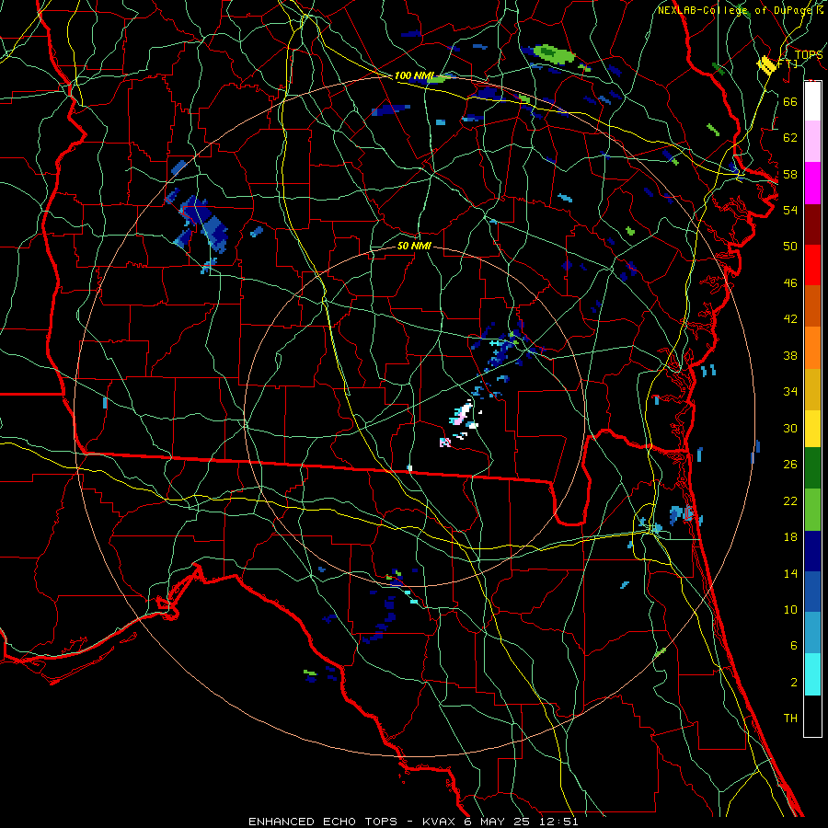Screen dimensions: 828x828
Task: Click the '30' legend value
Action: [x=790, y=428]
